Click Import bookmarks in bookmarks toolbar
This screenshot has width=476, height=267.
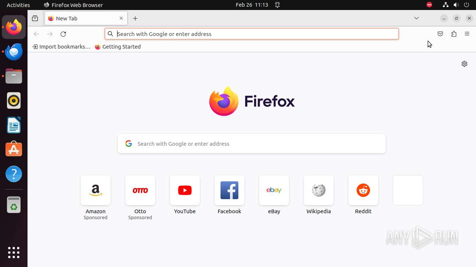pos(61,47)
